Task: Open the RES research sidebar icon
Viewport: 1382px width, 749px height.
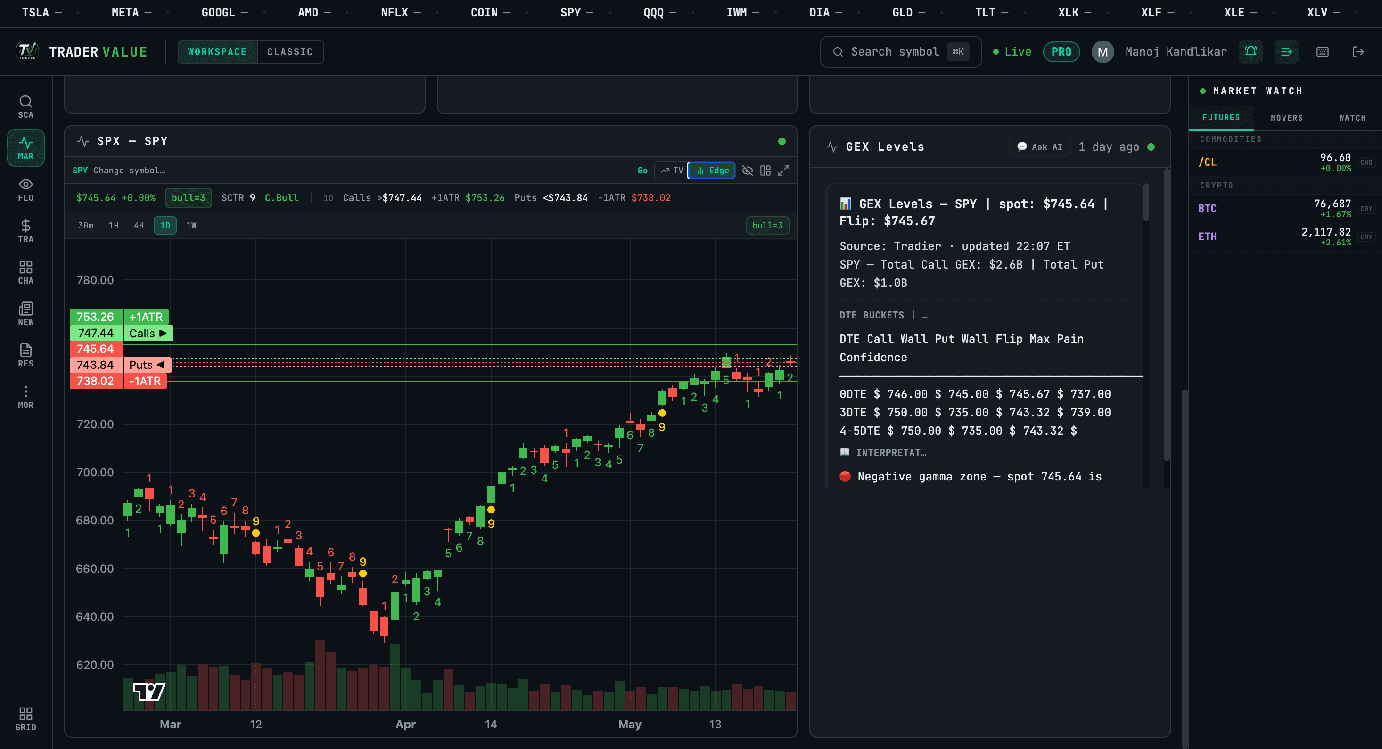Action: pyautogui.click(x=26, y=356)
